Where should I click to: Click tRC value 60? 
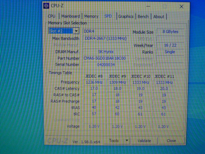117,114
